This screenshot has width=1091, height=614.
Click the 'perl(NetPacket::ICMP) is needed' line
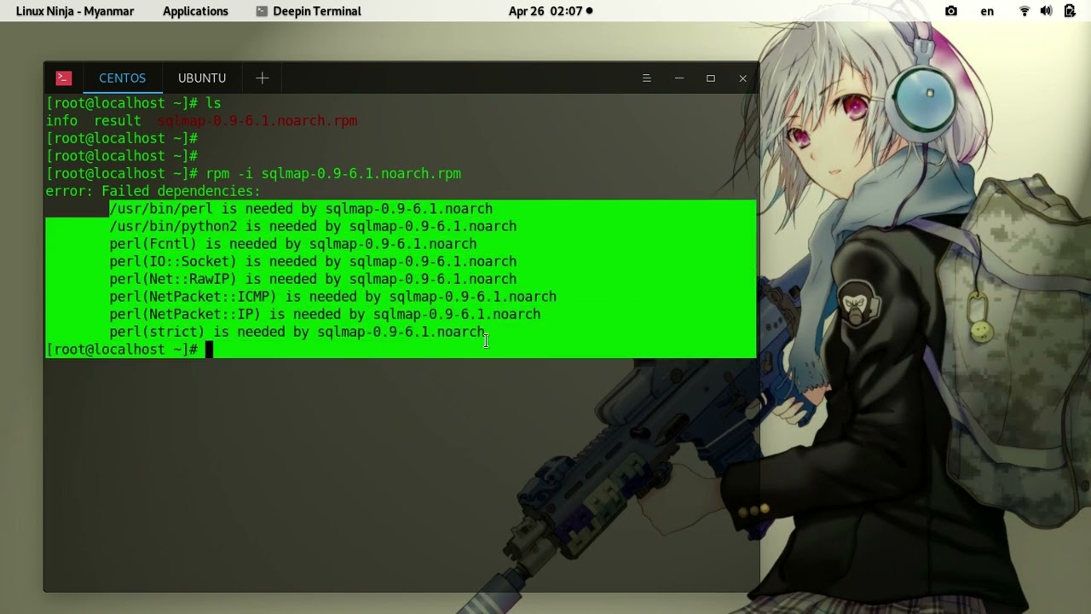(333, 297)
